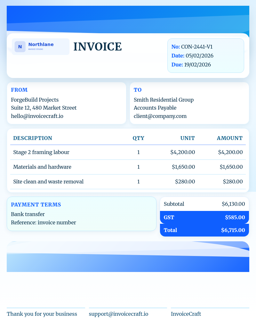Click Thank you for your business footer
Screen dimensions: 256x318
pos(42,314)
